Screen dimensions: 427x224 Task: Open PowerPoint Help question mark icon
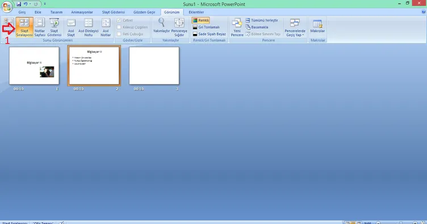(423, 12)
